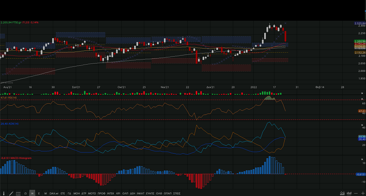Load the ΟΛΘ symbol chart
366x196 pixels.
(x=159, y=193)
